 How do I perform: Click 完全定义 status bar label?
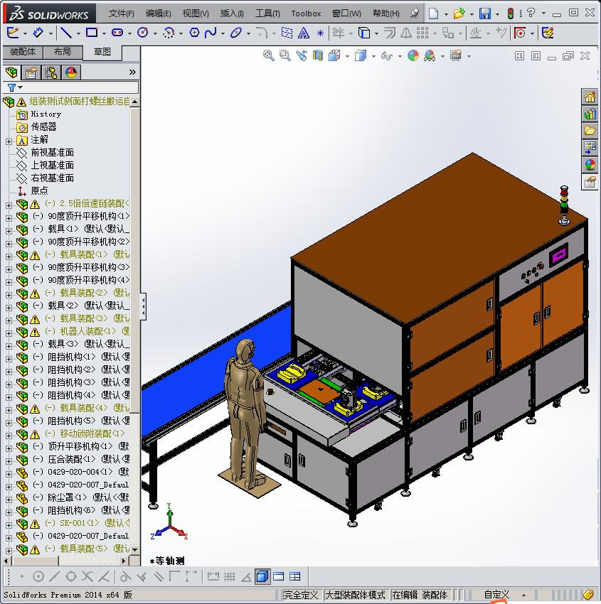(301, 595)
